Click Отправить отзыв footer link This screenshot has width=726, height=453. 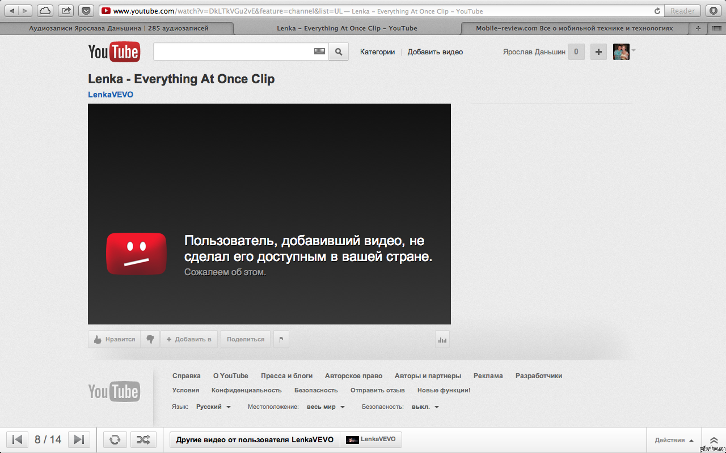(x=378, y=390)
